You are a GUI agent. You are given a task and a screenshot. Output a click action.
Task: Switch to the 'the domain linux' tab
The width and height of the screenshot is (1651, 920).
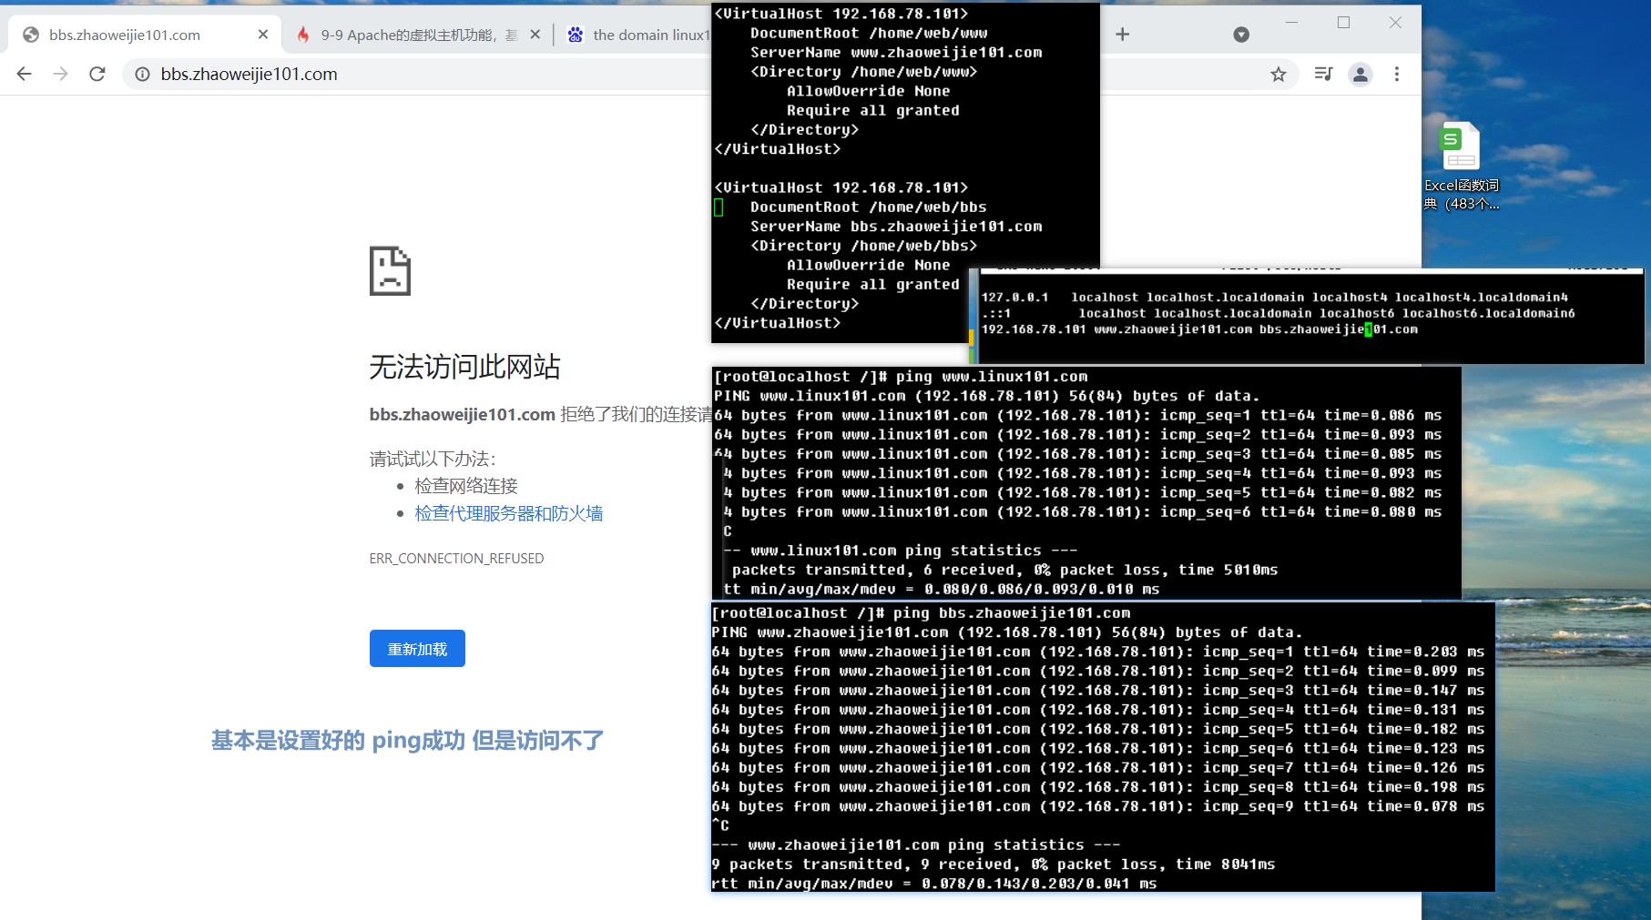[637, 35]
